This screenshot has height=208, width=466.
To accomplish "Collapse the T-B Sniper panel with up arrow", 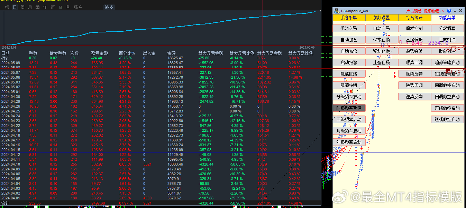I will click(x=455, y=11).
